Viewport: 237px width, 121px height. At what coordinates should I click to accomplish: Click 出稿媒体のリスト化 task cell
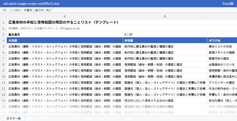point(222,64)
